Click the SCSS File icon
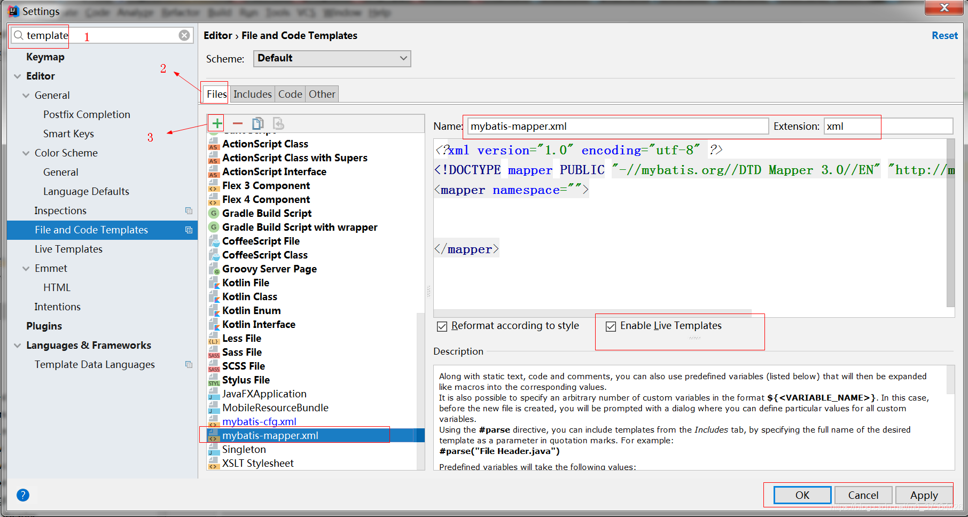 [214, 366]
